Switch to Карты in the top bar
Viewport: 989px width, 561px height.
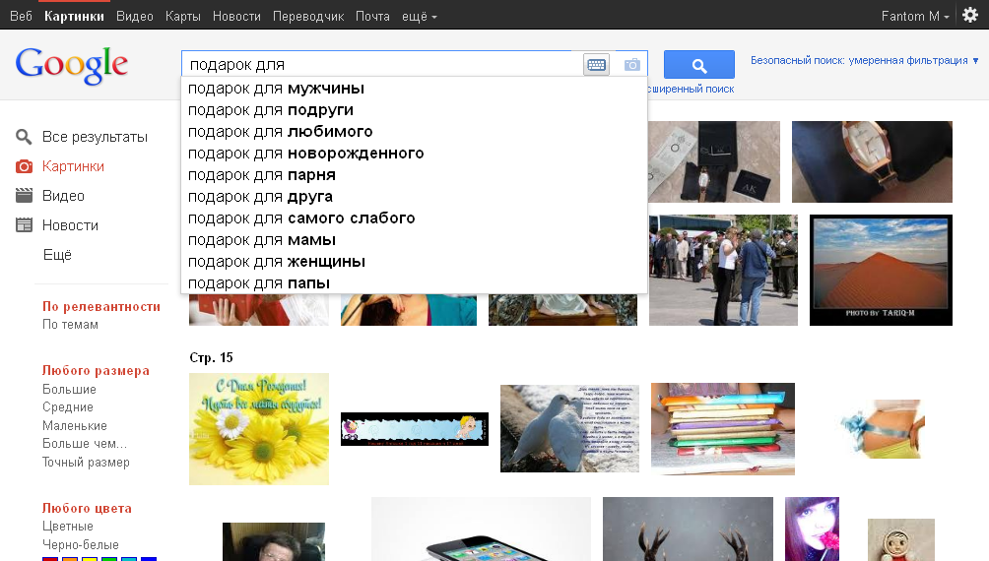pyautogui.click(x=183, y=17)
